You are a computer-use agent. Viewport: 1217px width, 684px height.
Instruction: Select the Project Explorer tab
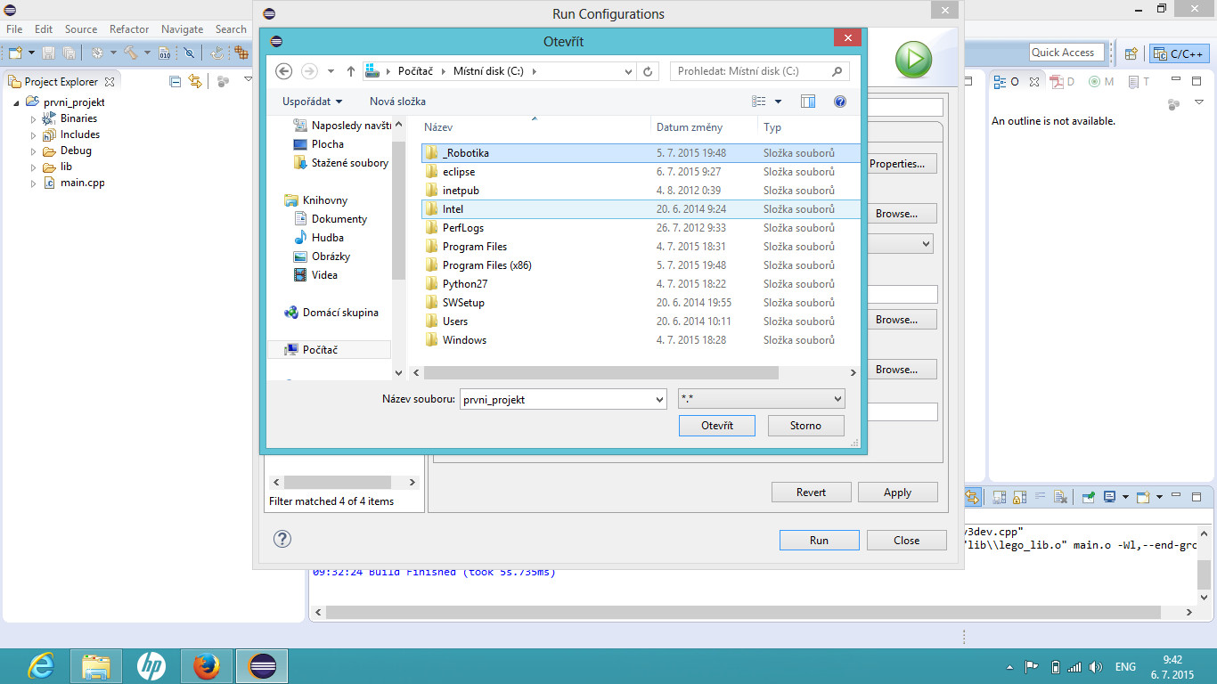click(60, 81)
